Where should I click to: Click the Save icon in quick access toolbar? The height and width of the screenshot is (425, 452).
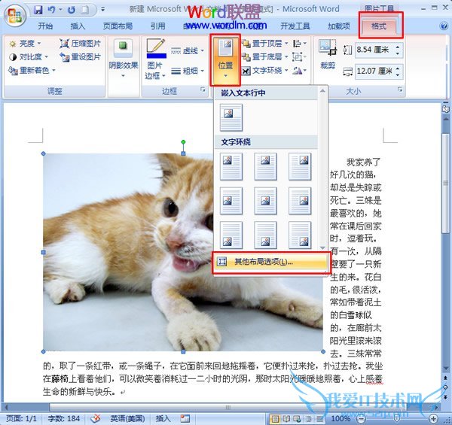coord(38,10)
